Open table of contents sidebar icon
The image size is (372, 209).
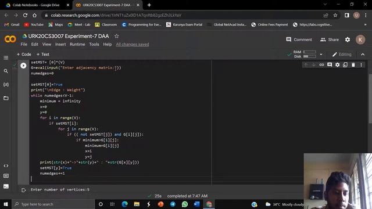coord(6,57)
